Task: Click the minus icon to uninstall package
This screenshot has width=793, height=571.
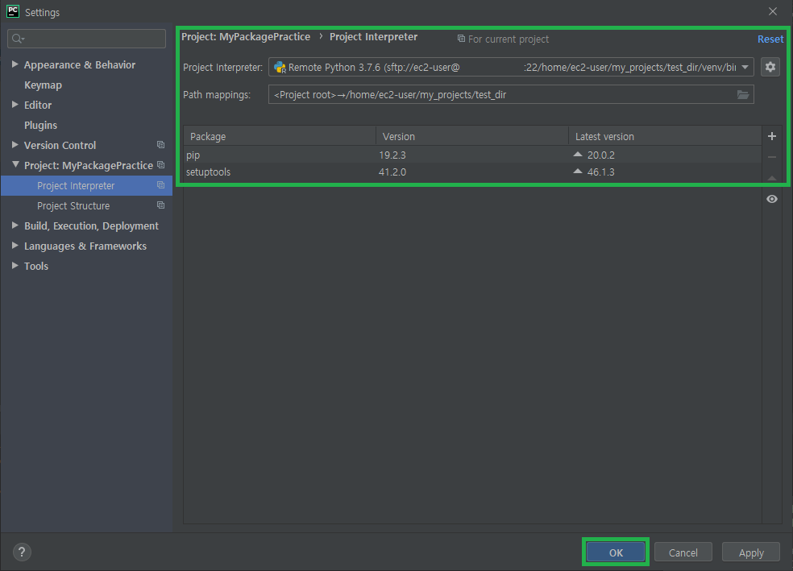Action: [772, 157]
